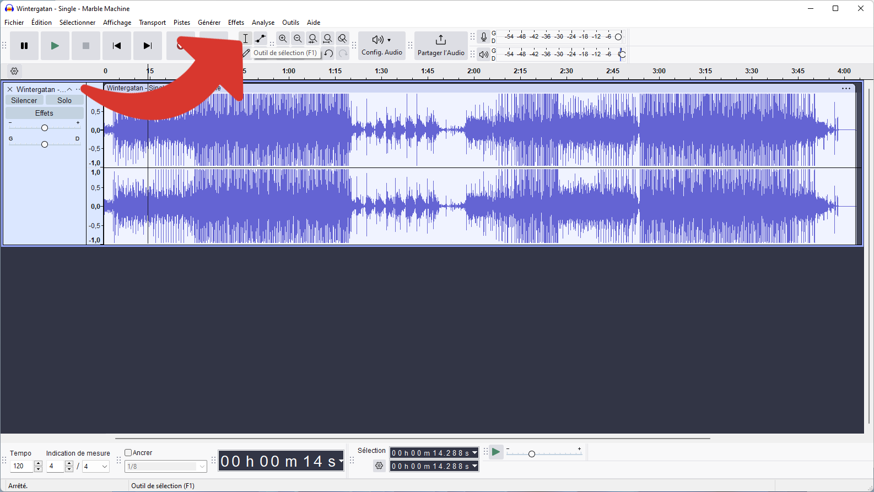Open the Générer menu
This screenshot has height=492, width=874.
coord(209,23)
